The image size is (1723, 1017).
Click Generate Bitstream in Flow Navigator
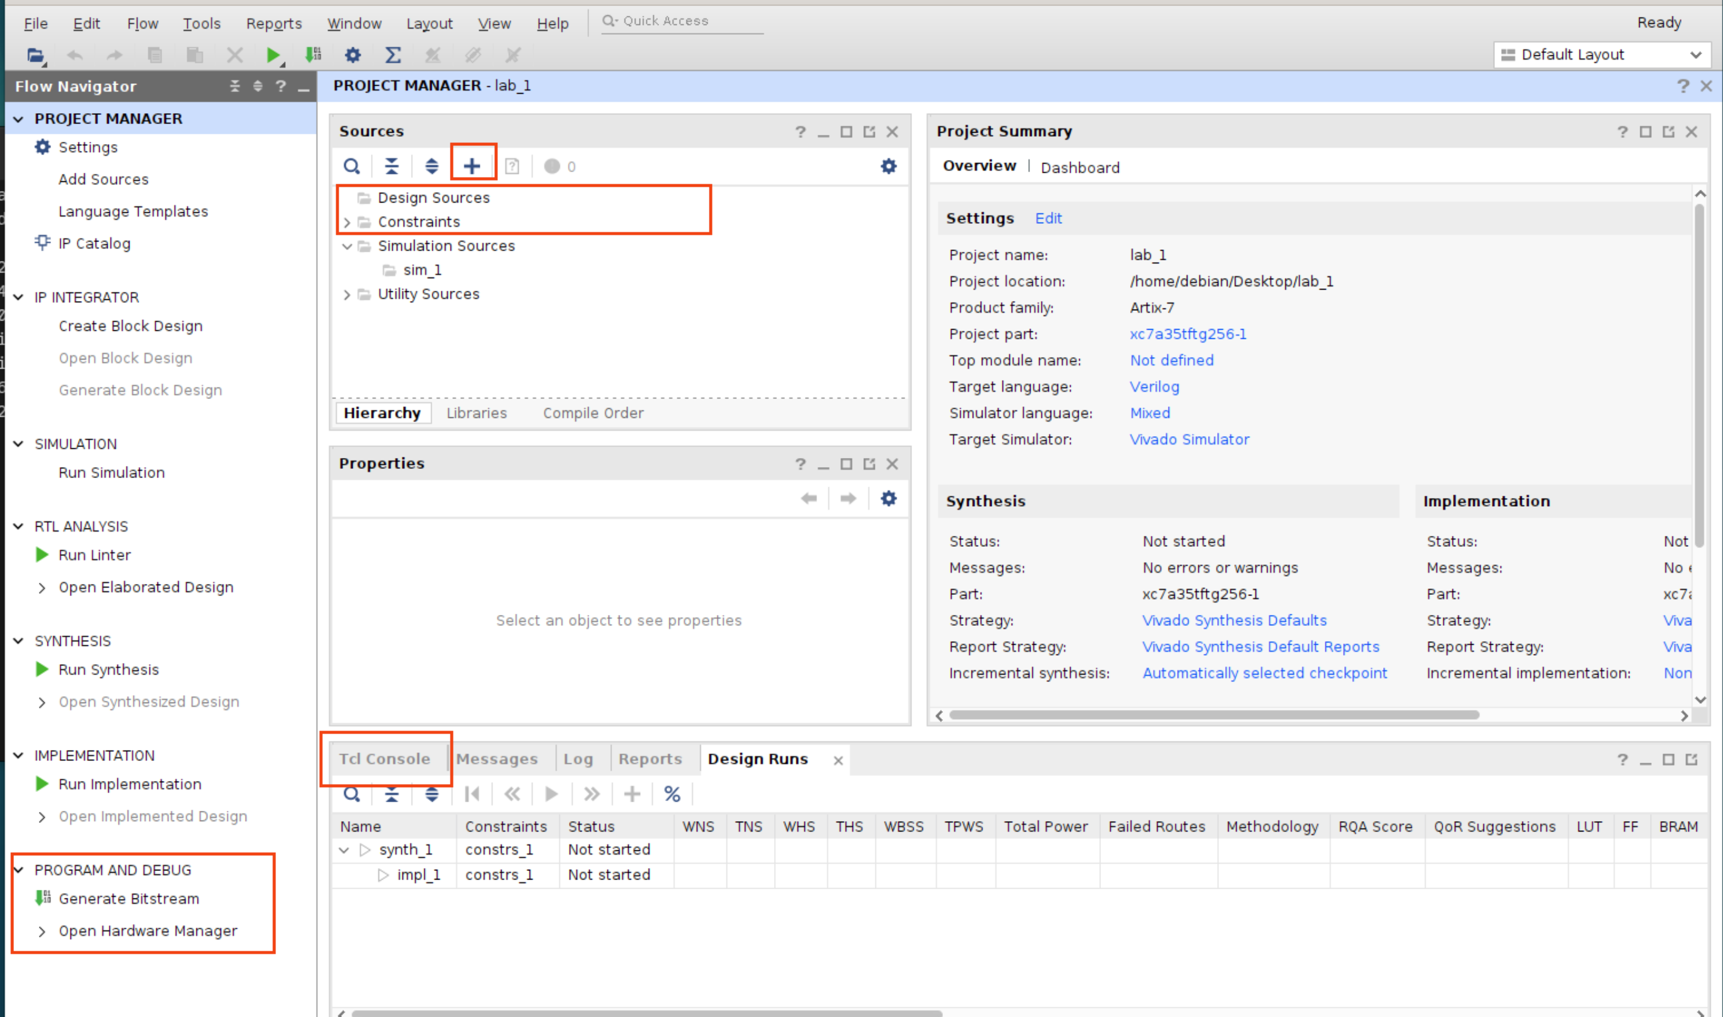[x=129, y=898]
